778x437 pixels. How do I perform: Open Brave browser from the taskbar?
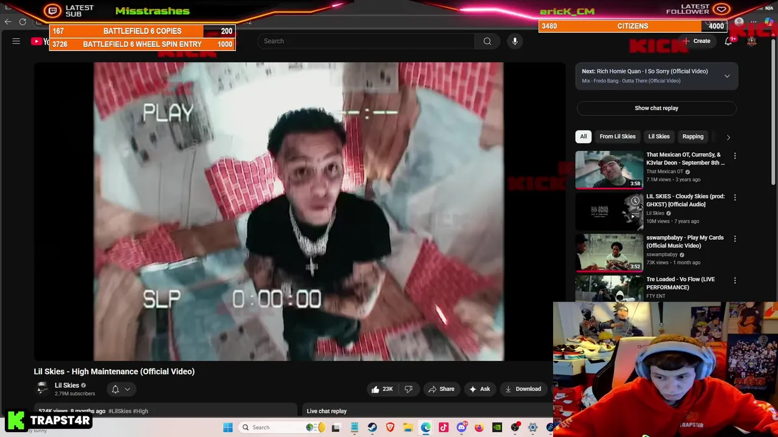[x=390, y=427]
